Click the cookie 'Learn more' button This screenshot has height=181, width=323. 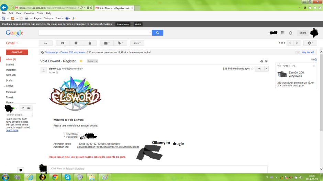tap(123, 24)
